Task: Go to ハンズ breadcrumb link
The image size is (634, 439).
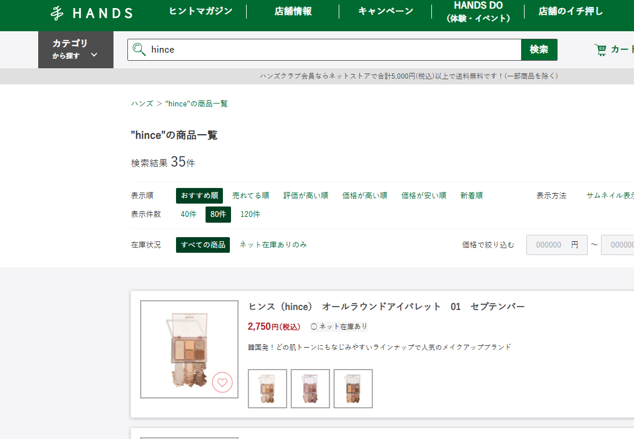Action: point(142,104)
